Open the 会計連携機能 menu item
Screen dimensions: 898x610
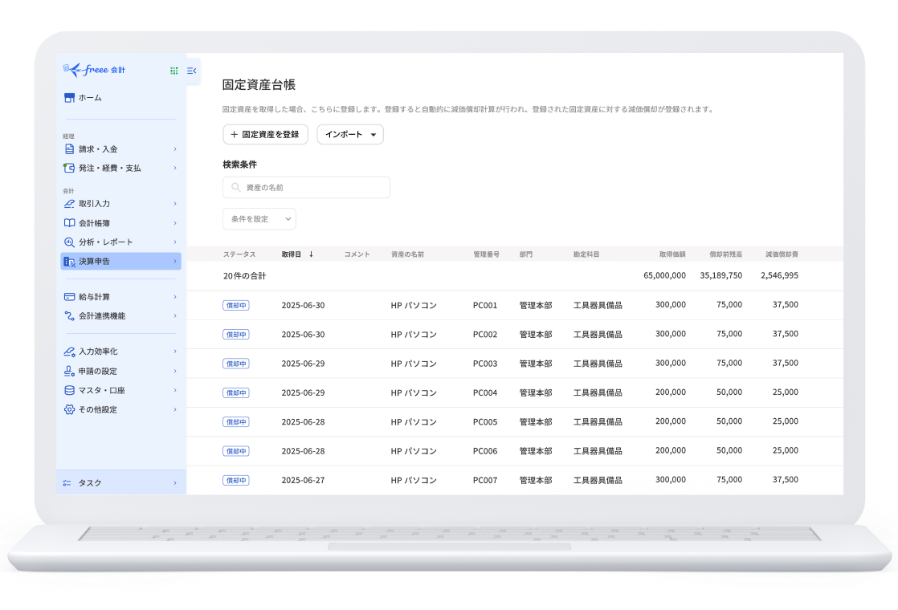pyautogui.click(x=120, y=316)
